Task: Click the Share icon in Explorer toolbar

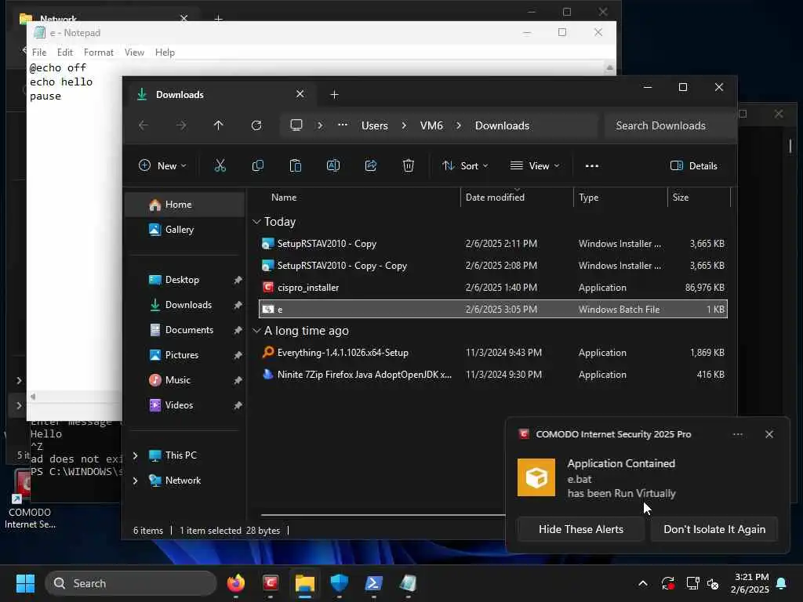Action: coord(371,165)
